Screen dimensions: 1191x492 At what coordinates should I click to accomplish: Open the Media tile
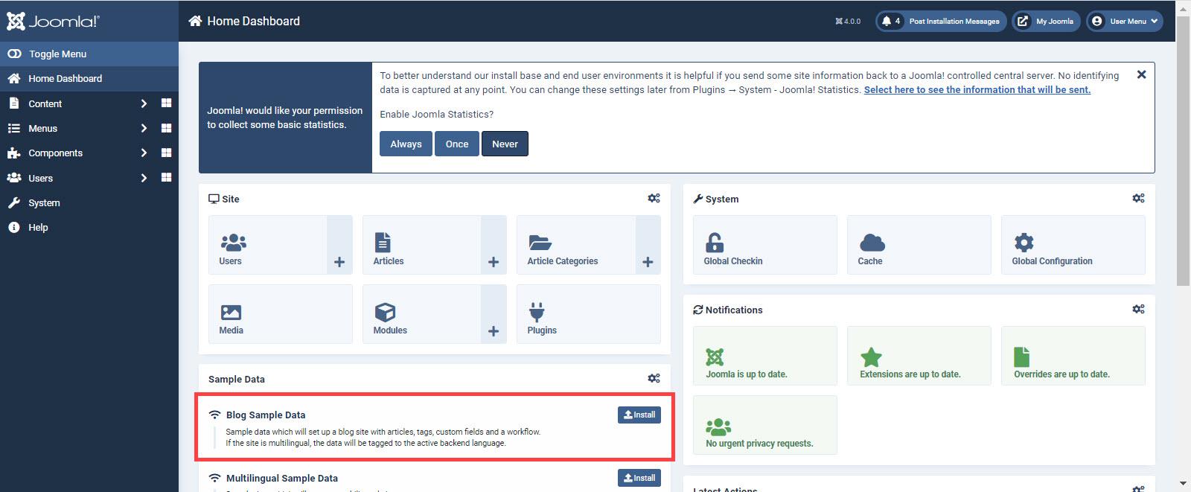point(281,314)
